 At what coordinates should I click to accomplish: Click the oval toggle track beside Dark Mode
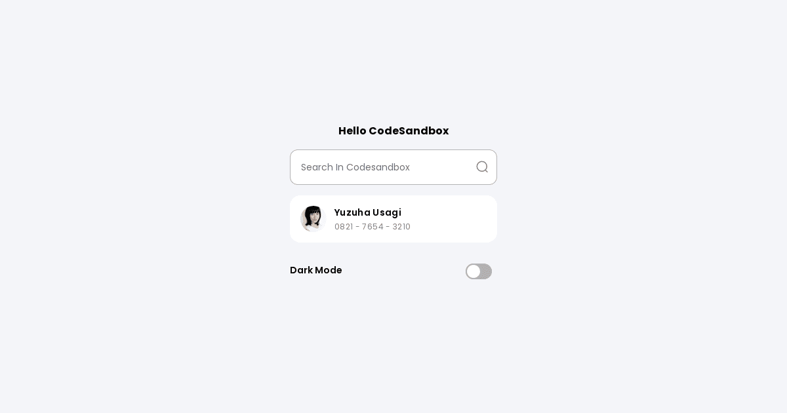(479, 271)
